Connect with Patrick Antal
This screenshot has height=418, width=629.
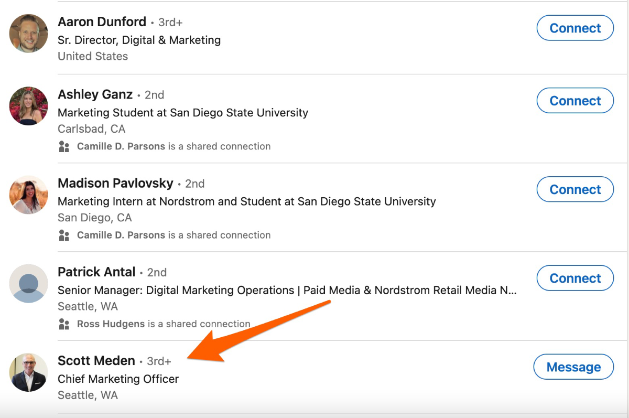pos(575,278)
